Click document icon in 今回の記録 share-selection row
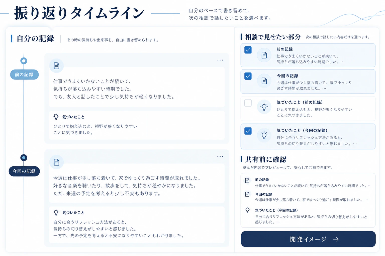This screenshot has width=385, height=256. pyautogui.click(x=264, y=81)
